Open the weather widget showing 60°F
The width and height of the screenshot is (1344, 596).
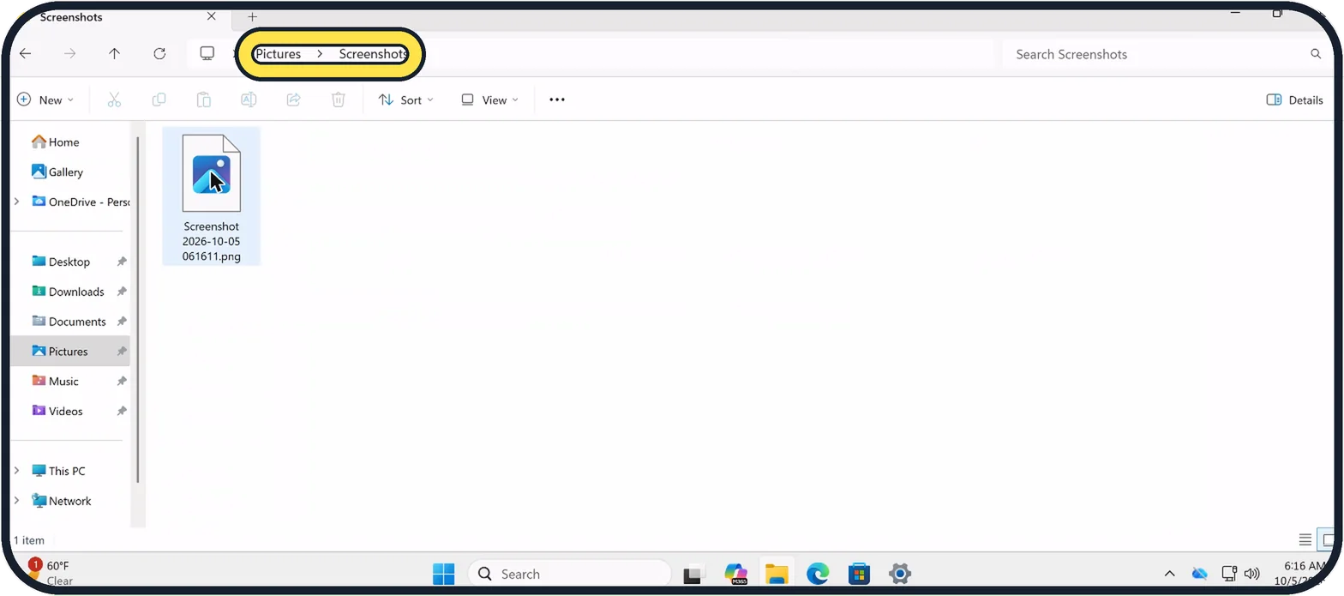click(x=50, y=573)
